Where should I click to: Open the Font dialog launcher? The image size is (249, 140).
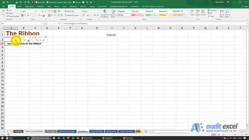[x=46, y=19]
